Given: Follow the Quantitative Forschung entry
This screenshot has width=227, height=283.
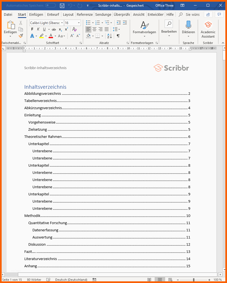Looking at the screenshot, I should coord(109,223).
